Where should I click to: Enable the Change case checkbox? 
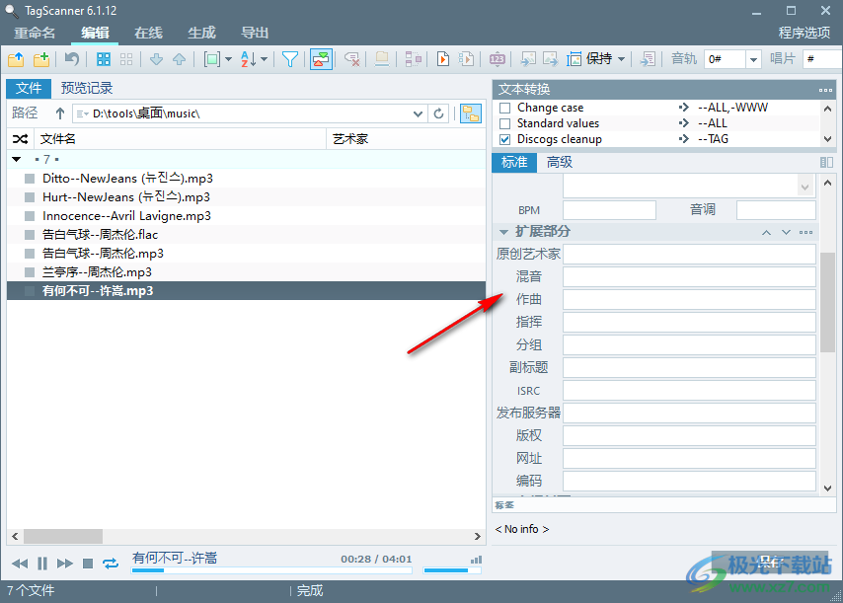tap(505, 108)
